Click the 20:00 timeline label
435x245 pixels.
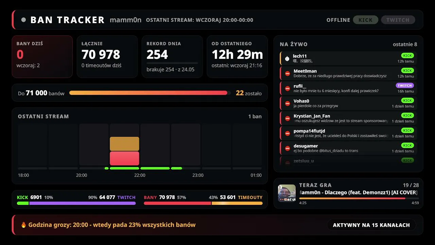point(82,175)
